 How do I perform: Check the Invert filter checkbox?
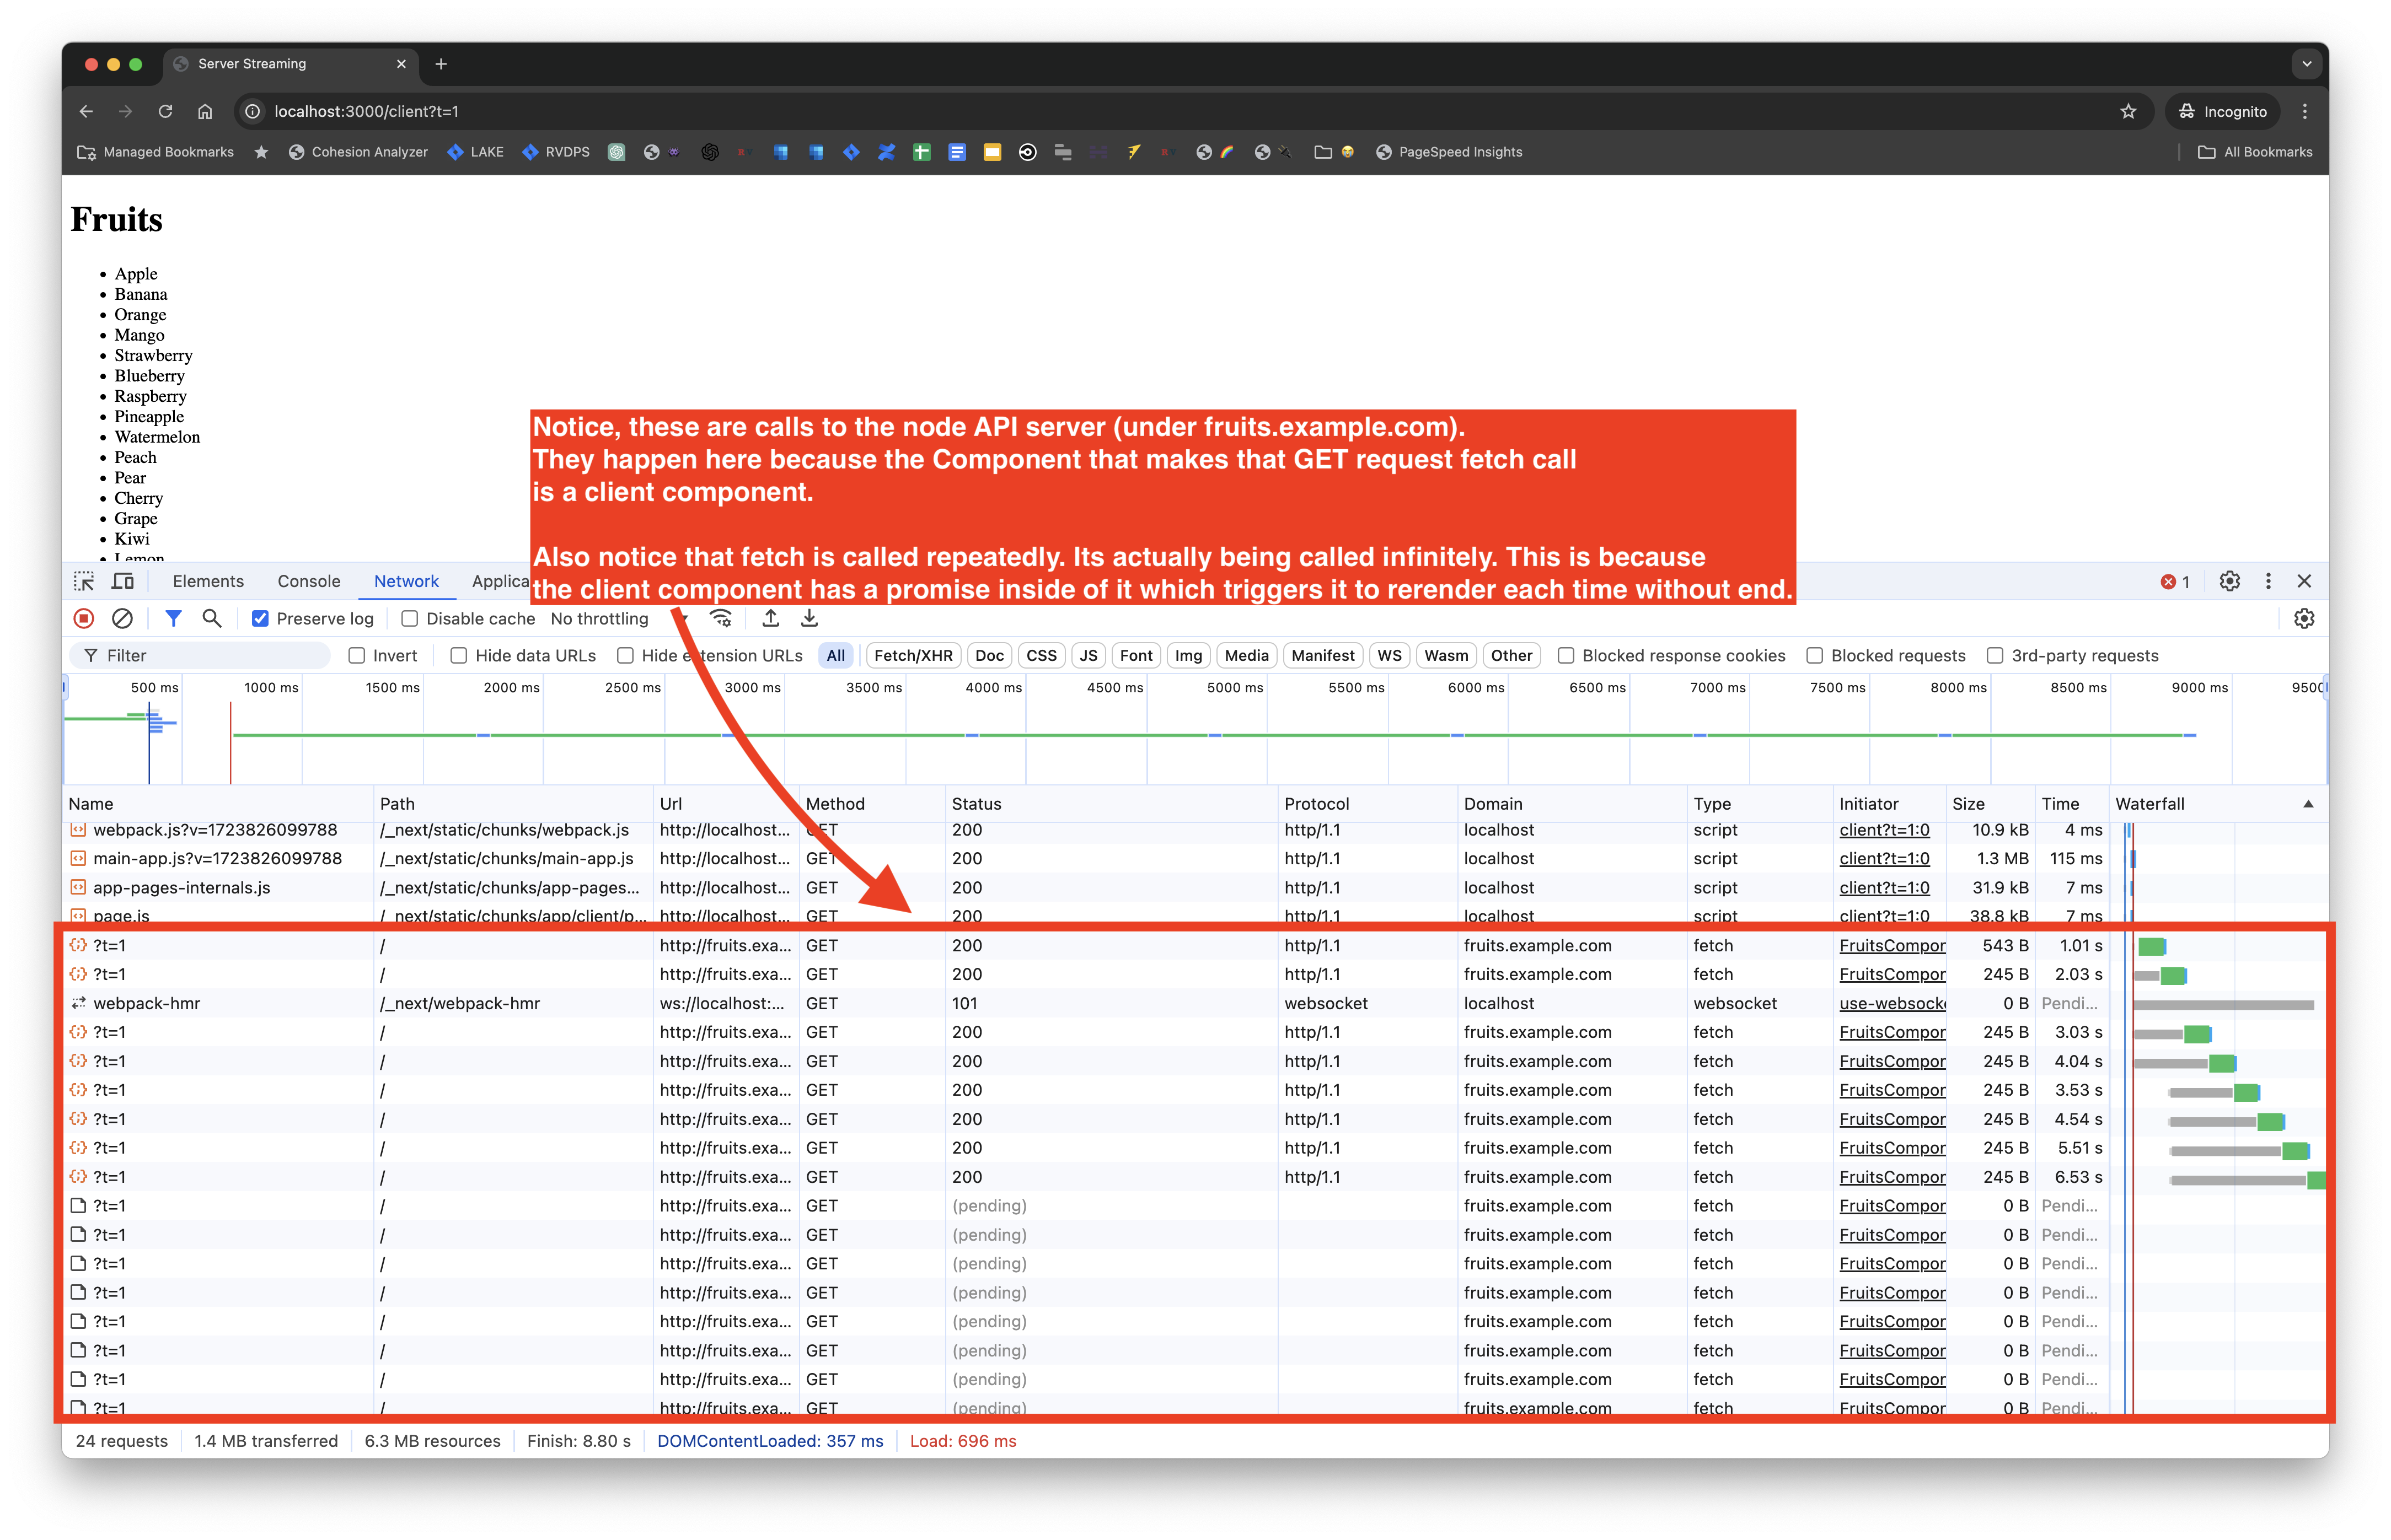click(357, 656)
